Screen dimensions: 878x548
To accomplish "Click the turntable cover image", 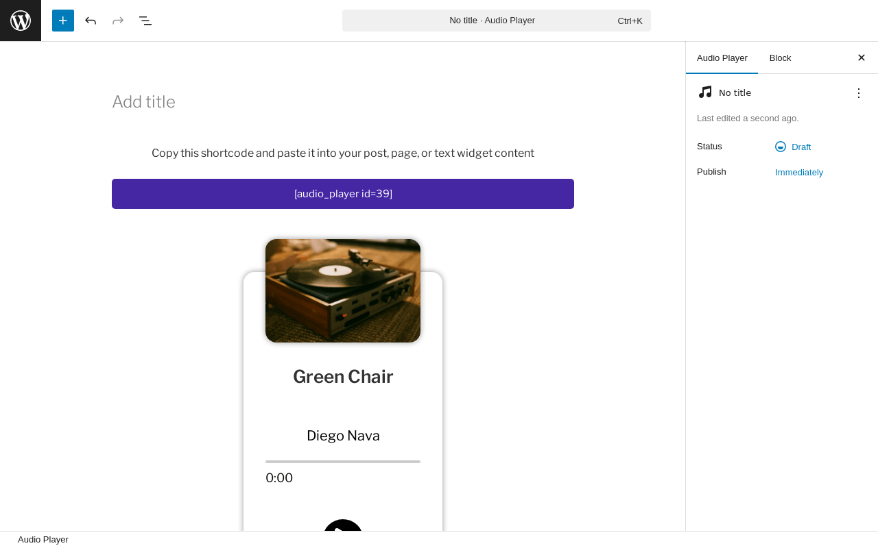I will (x=343, y=290).
